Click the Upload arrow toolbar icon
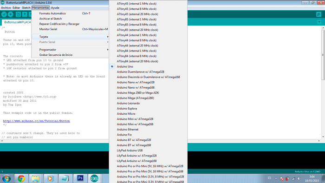The image size is (325, 183). click(10, 14)
